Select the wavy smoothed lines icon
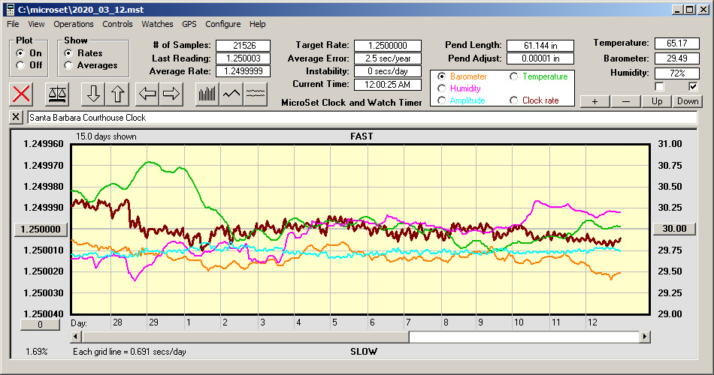 coord(255,94)
